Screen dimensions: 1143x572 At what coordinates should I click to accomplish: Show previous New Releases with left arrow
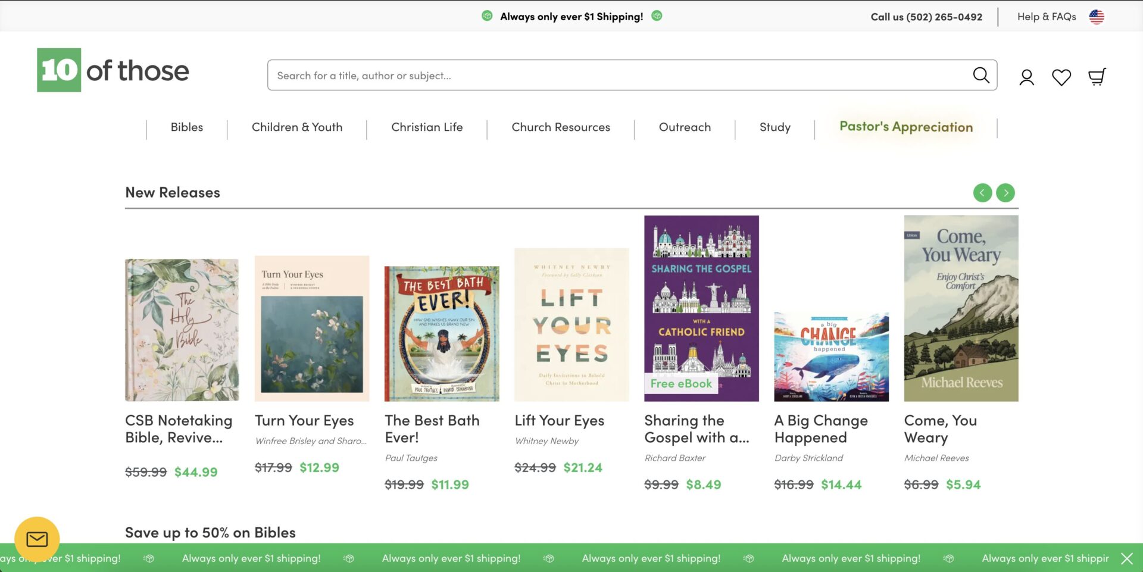click(x=982, y=193)
